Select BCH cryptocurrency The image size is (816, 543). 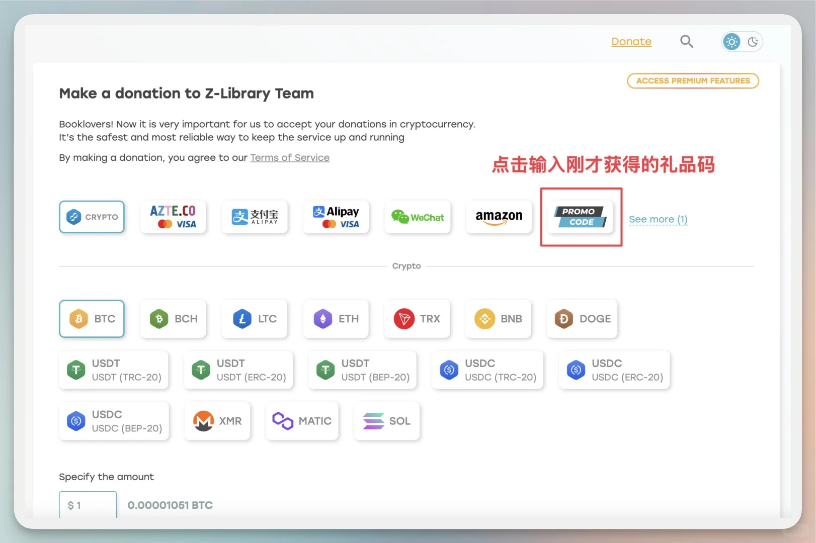173,319
